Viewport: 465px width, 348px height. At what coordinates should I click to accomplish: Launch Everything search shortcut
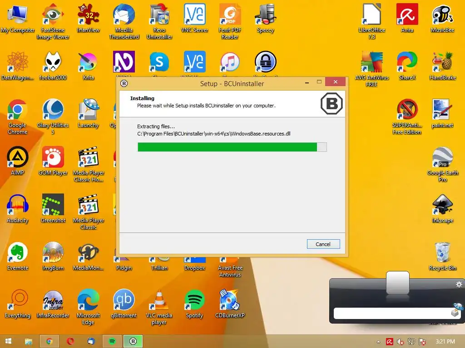tap(18, 304)
